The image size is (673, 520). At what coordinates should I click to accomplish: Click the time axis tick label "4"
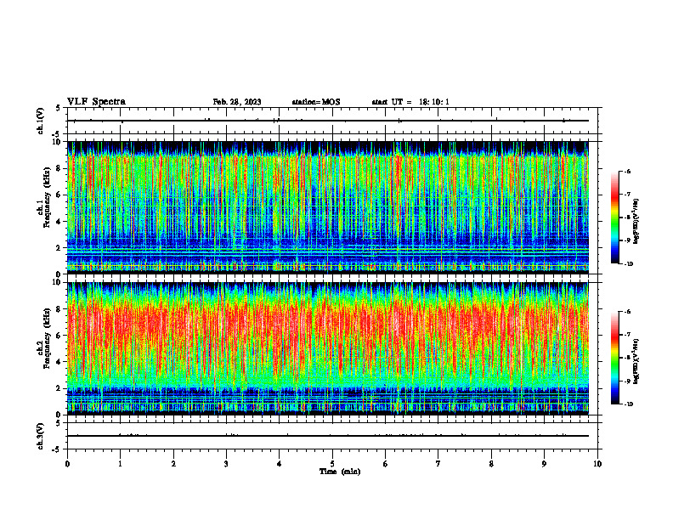click(x=280, y=464)
